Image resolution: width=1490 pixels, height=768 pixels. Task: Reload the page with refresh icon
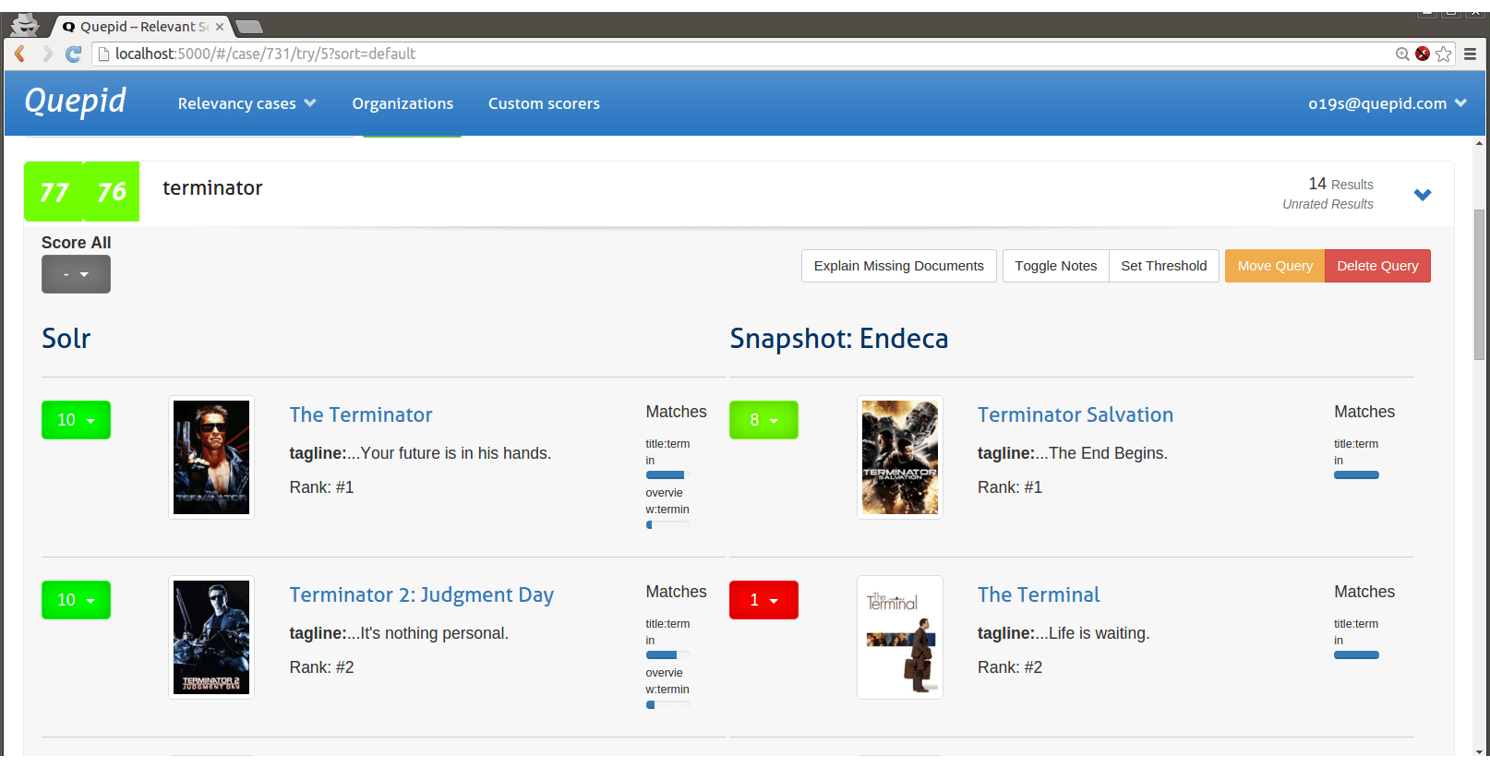click(74, 54)
